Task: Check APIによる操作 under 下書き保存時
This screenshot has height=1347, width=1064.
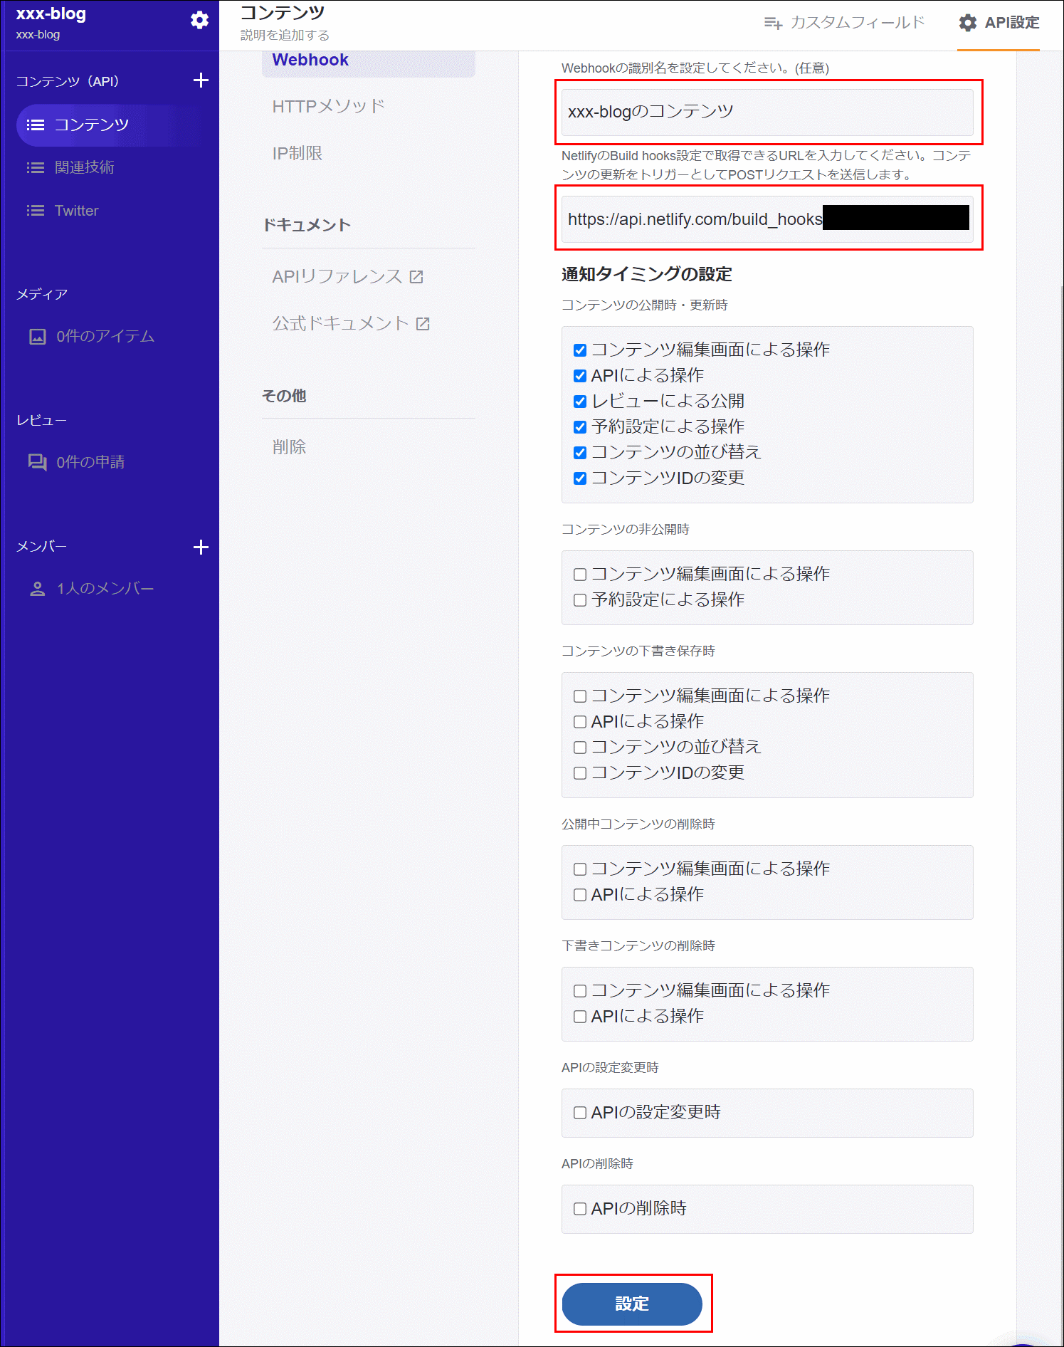Action: 580,722
